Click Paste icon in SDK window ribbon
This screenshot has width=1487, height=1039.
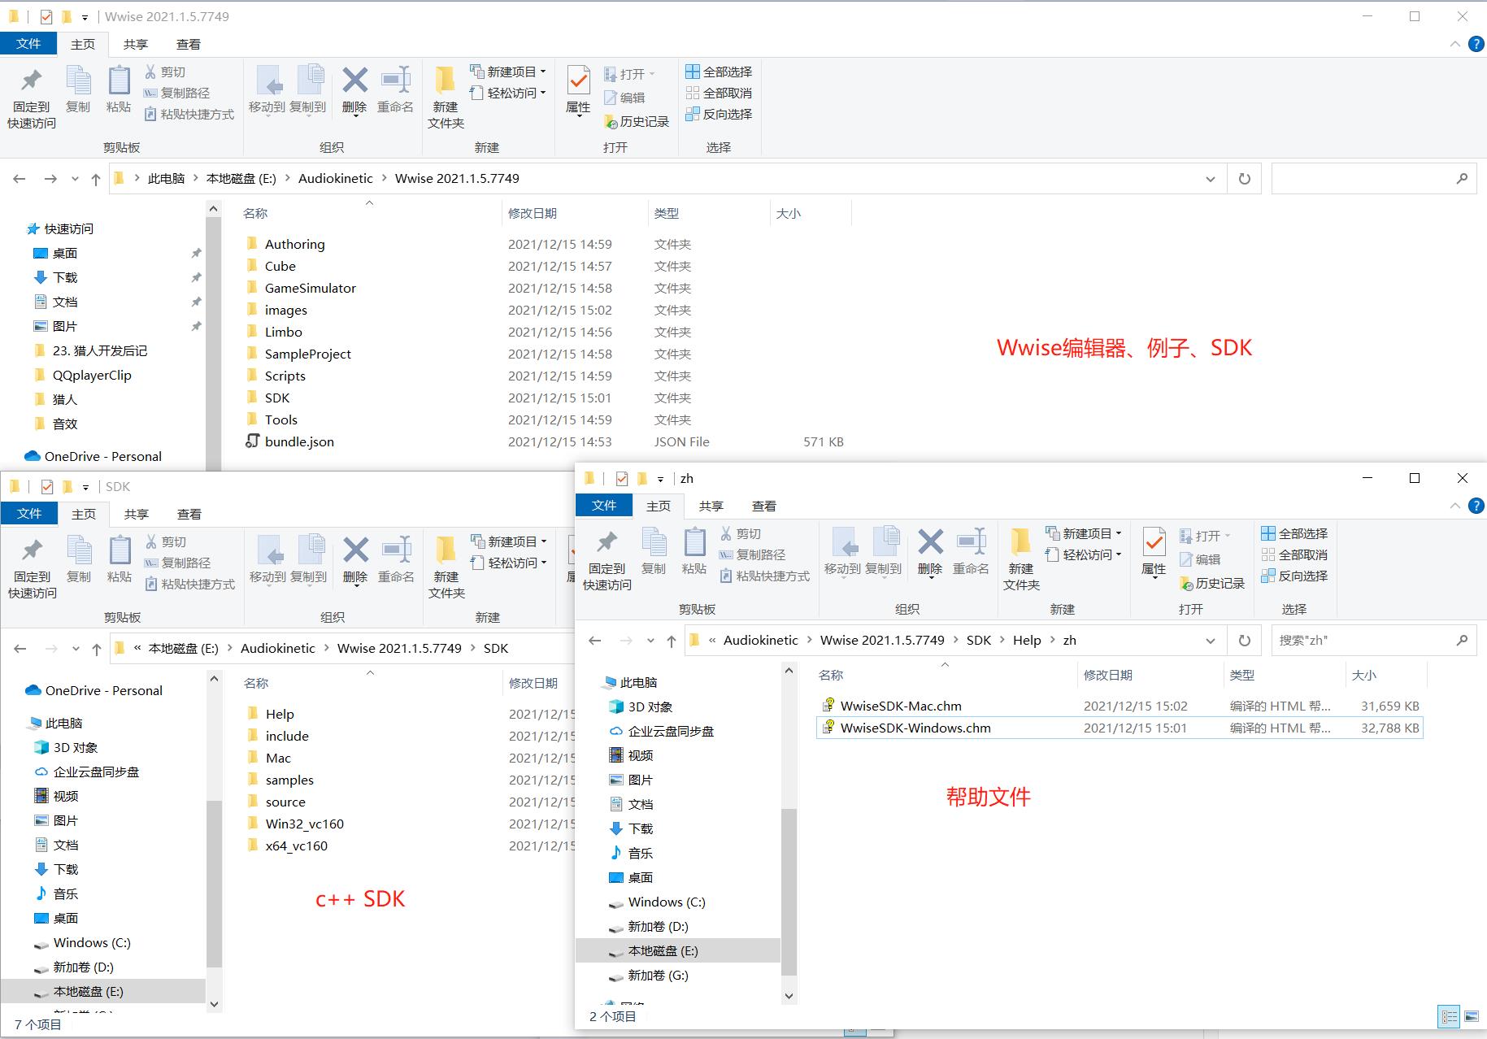click(120, 559)
